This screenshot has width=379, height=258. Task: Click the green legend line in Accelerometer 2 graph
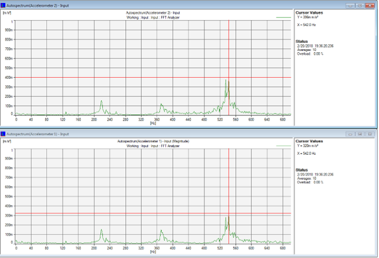pyautogui.click(x=283, y=18)
